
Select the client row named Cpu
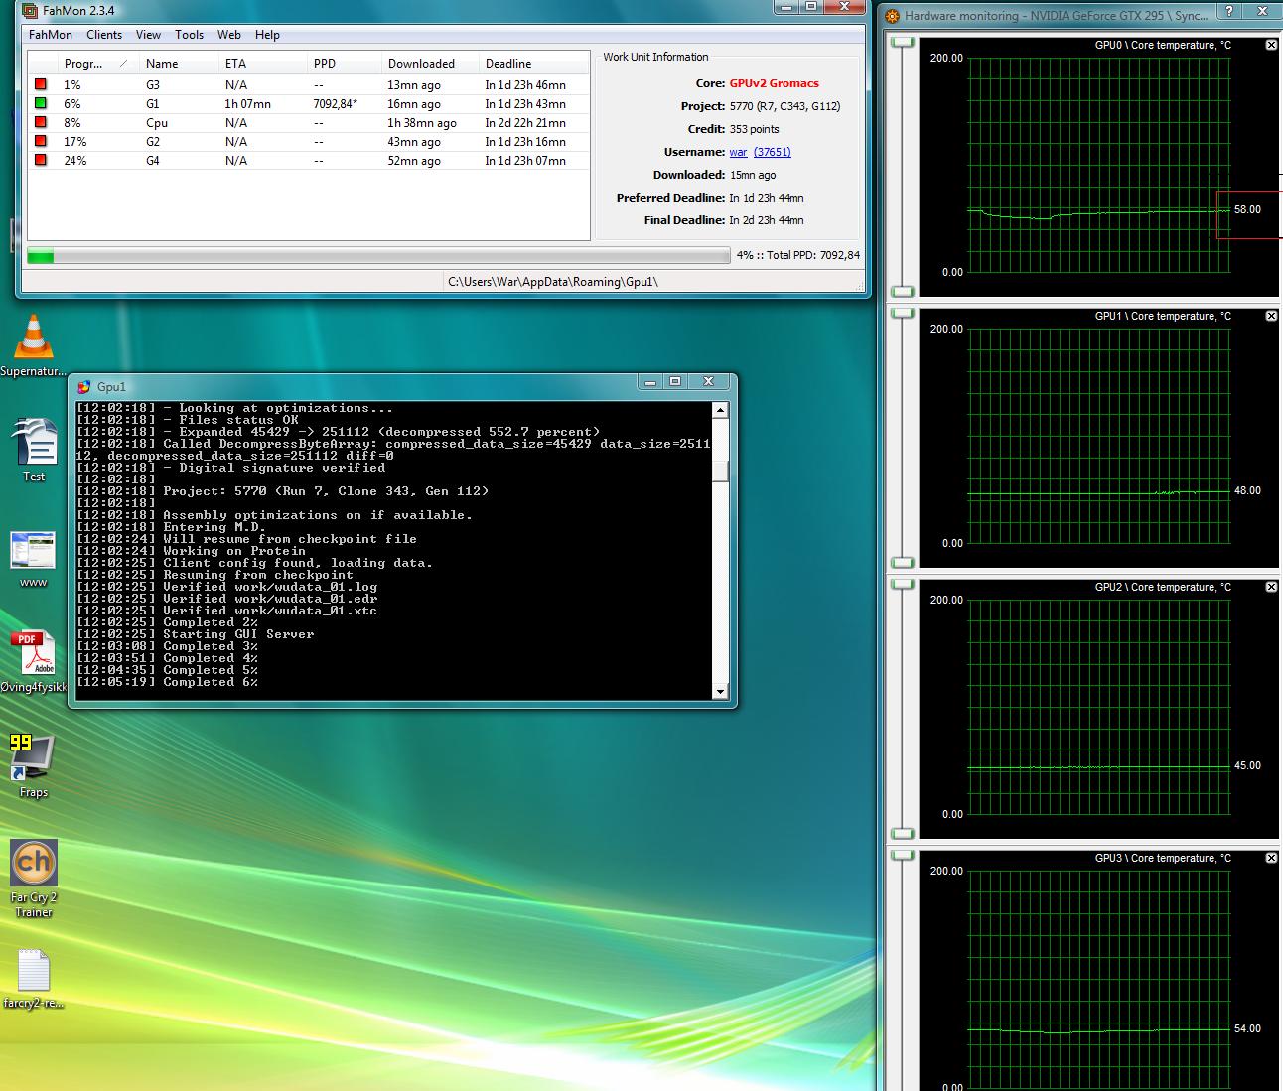309,123
